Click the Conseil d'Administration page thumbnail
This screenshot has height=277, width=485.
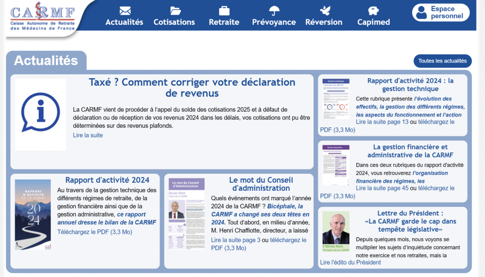187,214
